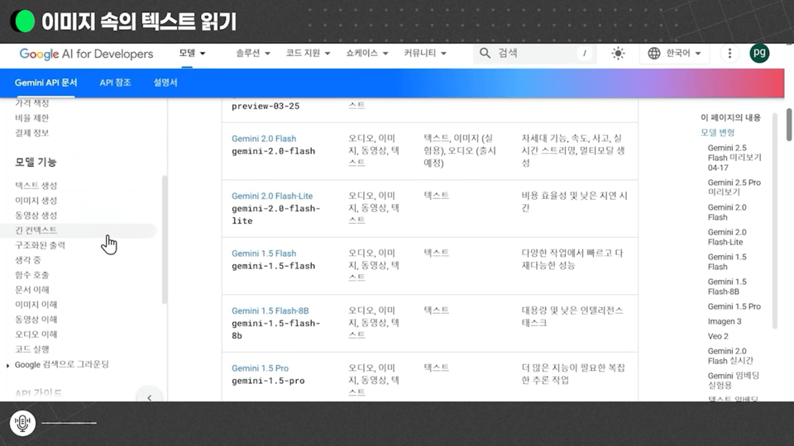
Task: Click the left sidebar vertical scrollbar
Action: tap(164, 240)
